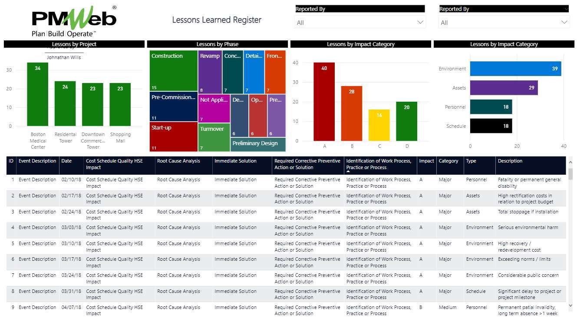Click the Start-up treemap tile

click(173, 136)
